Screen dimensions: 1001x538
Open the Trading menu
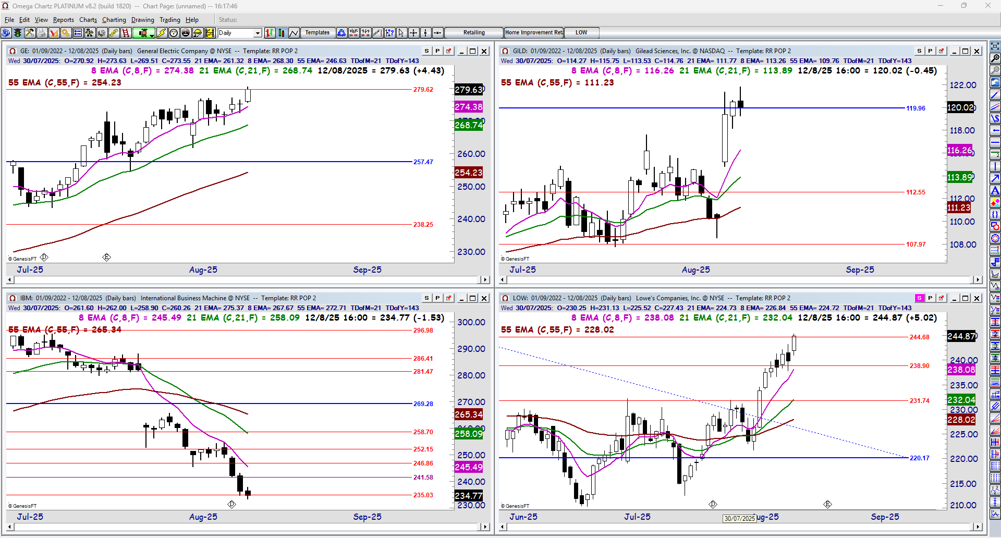170,20
